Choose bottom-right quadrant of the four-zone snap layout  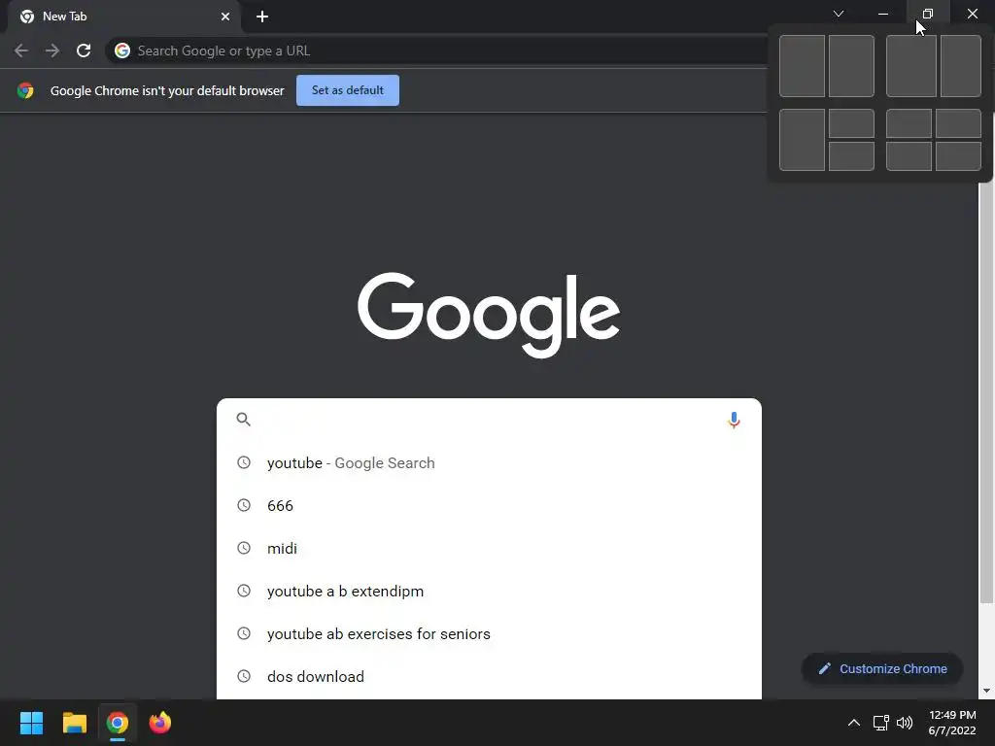click(x=958, y=156)
